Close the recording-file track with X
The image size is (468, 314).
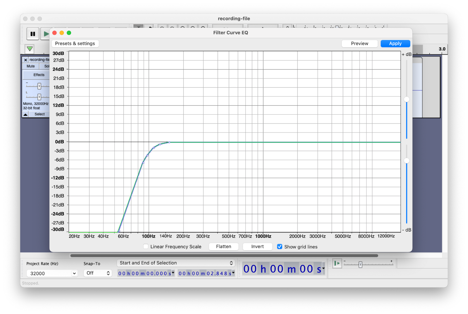tap(25, 60)
